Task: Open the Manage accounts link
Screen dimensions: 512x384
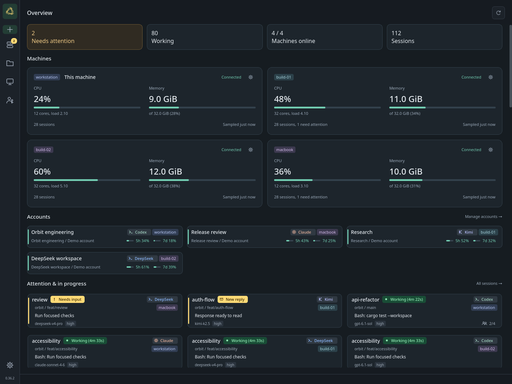Action: pyautogui.click(x=484, y=217)
